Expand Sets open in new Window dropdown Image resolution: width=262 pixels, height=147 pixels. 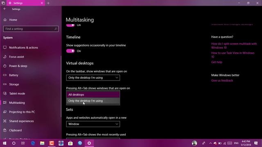93,124
